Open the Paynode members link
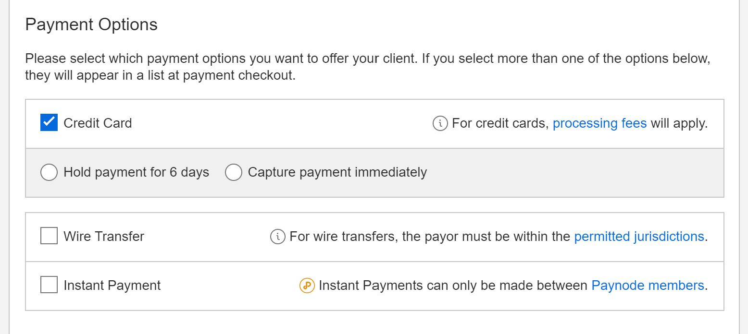The width and height of the screenshot is (748, 334). (x=648, y=286)
